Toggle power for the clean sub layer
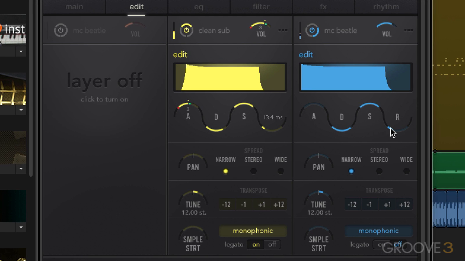The width and height of the screenshot is (465, 261). point(186,30)
